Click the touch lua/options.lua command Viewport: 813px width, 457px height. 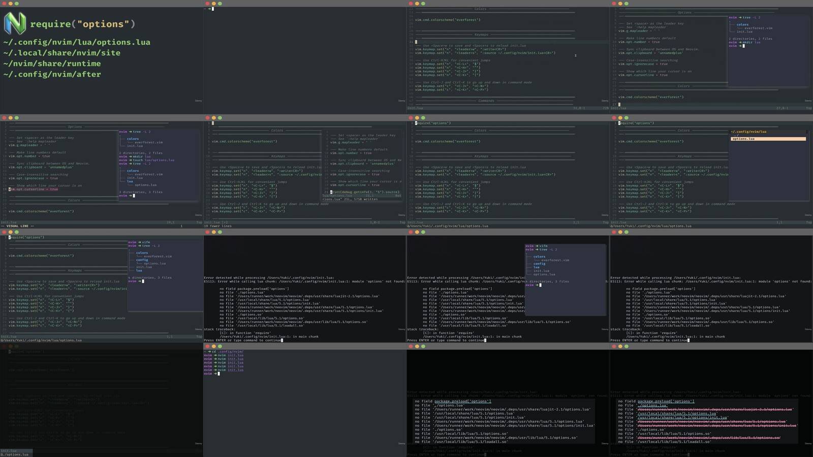point(153,160)
